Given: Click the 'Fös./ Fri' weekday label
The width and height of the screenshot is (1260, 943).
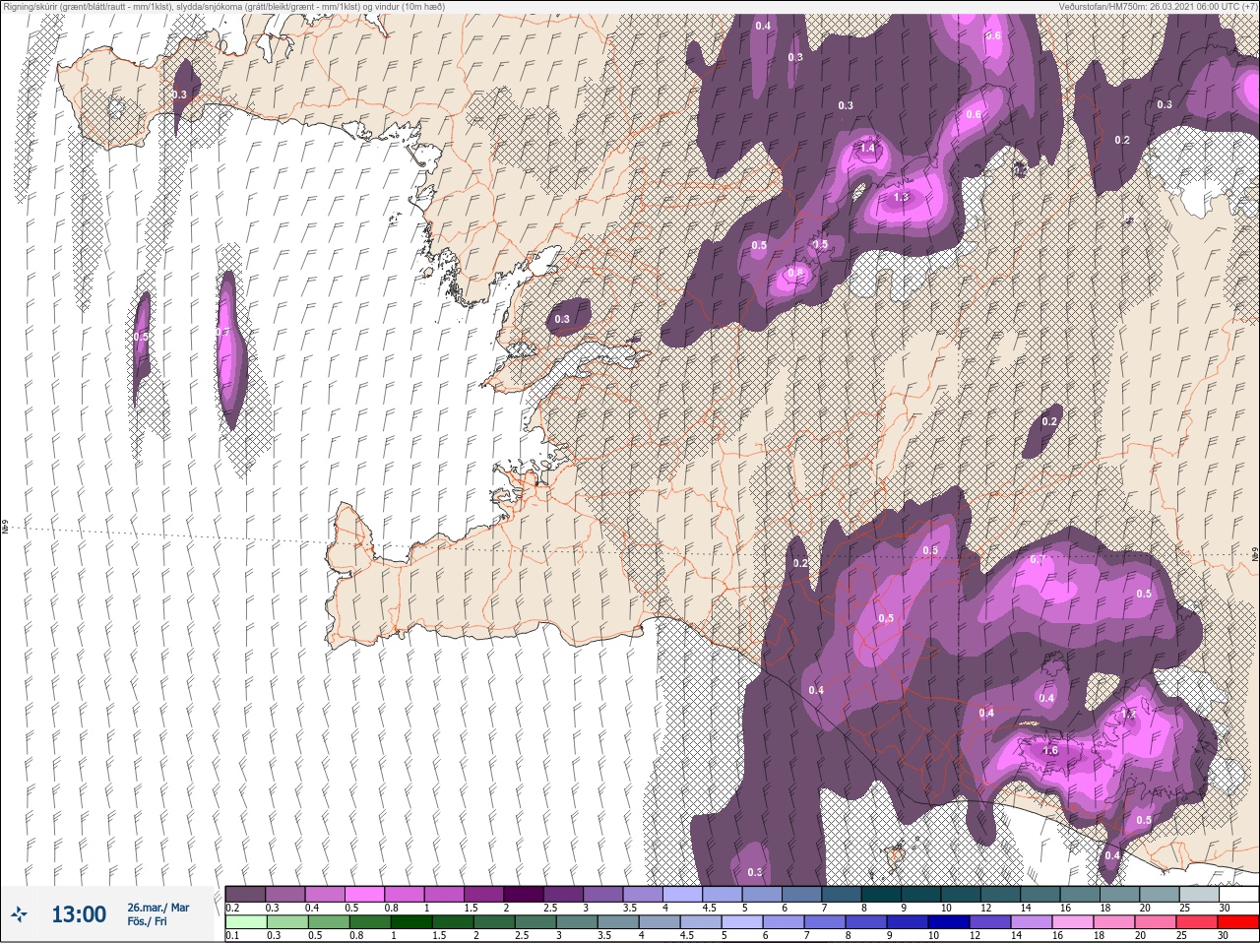Looking at the screenshot, I should point(146,921).
